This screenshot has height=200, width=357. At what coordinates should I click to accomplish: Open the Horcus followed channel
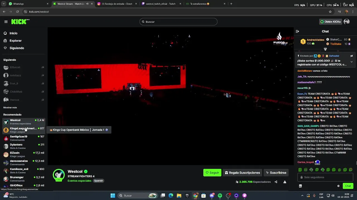[24, 100]
